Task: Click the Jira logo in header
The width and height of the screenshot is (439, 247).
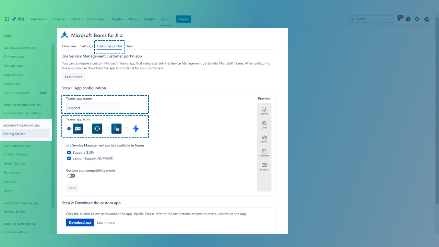Action: click(18, 19)
